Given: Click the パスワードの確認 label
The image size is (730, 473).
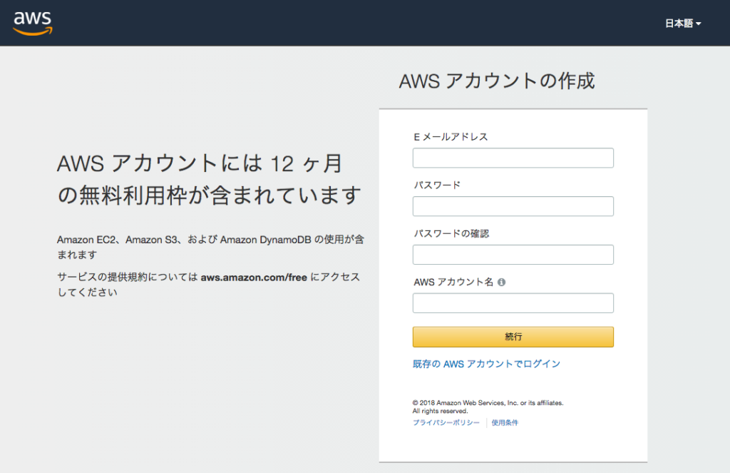Looking at the screenshot, I should (451, 233).
